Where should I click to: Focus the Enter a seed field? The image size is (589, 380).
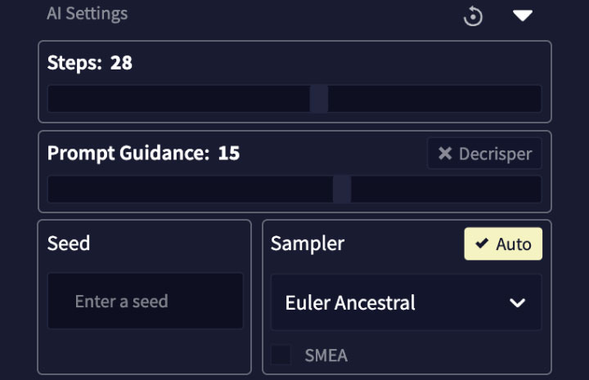click(x=145, y=302)
